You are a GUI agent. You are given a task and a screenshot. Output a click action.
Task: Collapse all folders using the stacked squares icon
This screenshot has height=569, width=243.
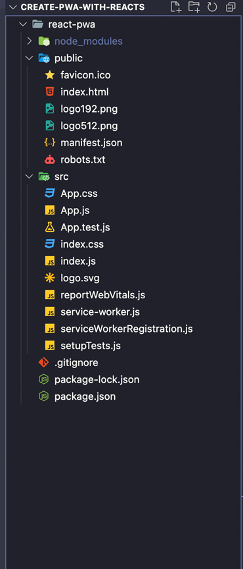tap(230, 7)
